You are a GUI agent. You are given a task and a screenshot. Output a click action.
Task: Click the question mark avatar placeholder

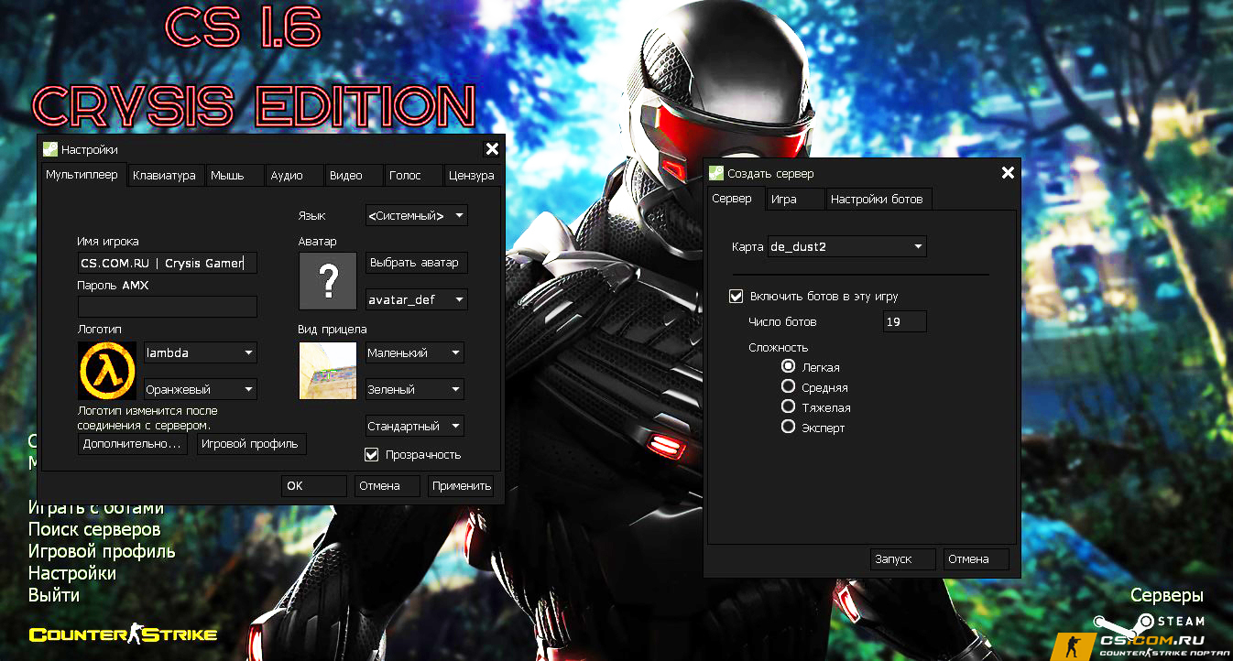(327, 281)
